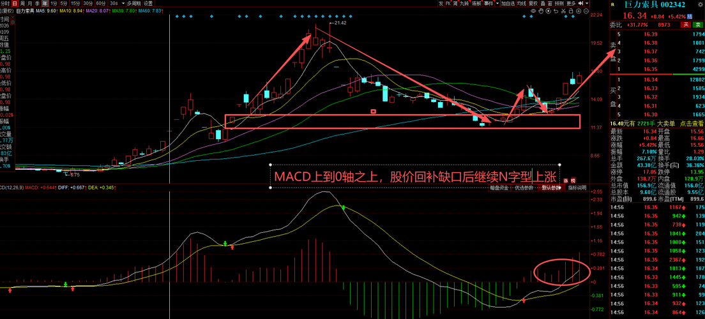Click the green 卖 button in order book
The width and height of the screenshot is (705, 319).
pyautogui.click(x=698, y=25)
